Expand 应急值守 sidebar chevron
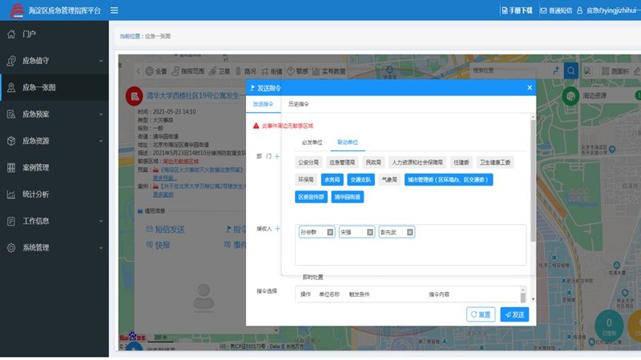The image size is (641, 360). pos(101,61)
